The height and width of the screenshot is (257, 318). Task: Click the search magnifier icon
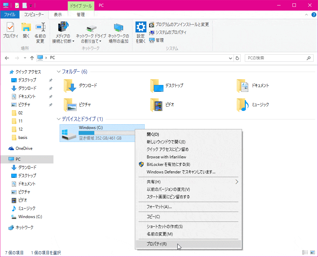tap(309, 58)
